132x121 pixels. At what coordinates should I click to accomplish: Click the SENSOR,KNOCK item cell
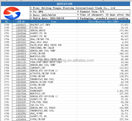coord(53,30)
